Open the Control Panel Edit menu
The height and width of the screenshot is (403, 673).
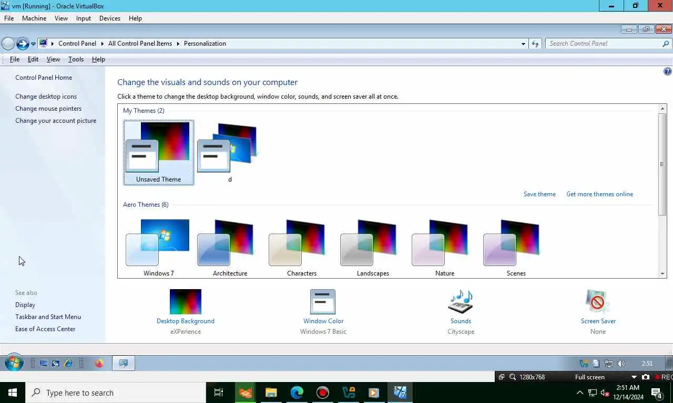[x=33, y=59]
